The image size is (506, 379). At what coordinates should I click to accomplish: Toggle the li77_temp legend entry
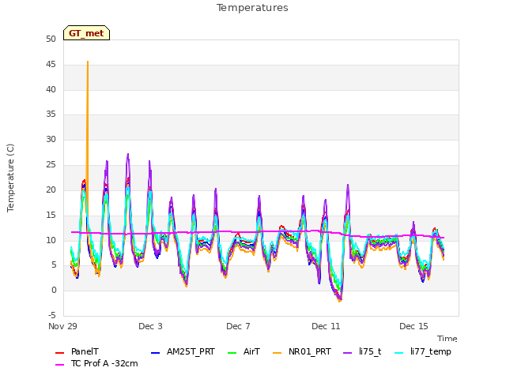[x=423, y=351]
